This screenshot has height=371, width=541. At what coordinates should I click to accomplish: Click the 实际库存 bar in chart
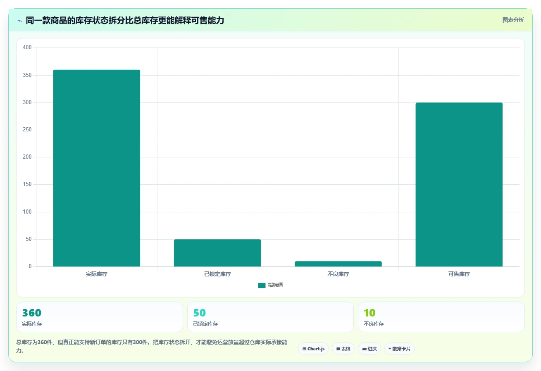click(x=97, y=168)
